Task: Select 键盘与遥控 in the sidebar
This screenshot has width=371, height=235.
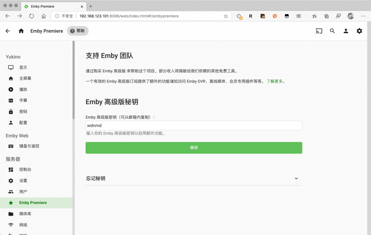Action: point(29,146)
